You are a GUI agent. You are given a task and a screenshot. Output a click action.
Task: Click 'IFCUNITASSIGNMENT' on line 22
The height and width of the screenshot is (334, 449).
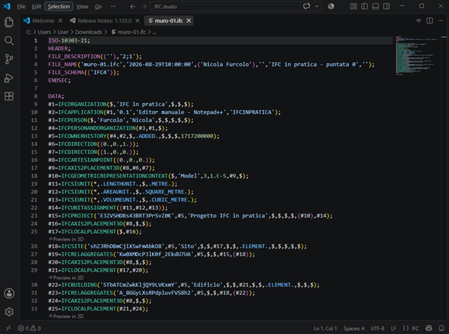(x=88, y=208)
